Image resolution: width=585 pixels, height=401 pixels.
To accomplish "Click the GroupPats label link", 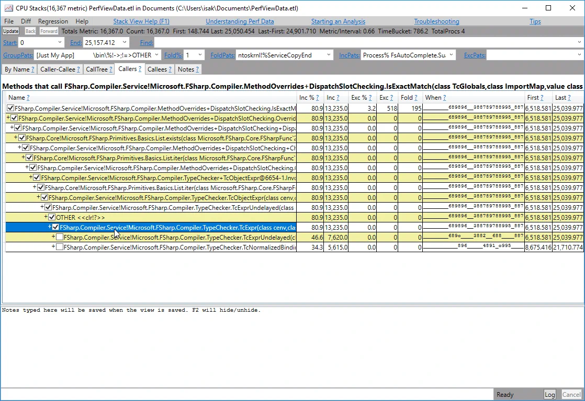I will [18, 55].
